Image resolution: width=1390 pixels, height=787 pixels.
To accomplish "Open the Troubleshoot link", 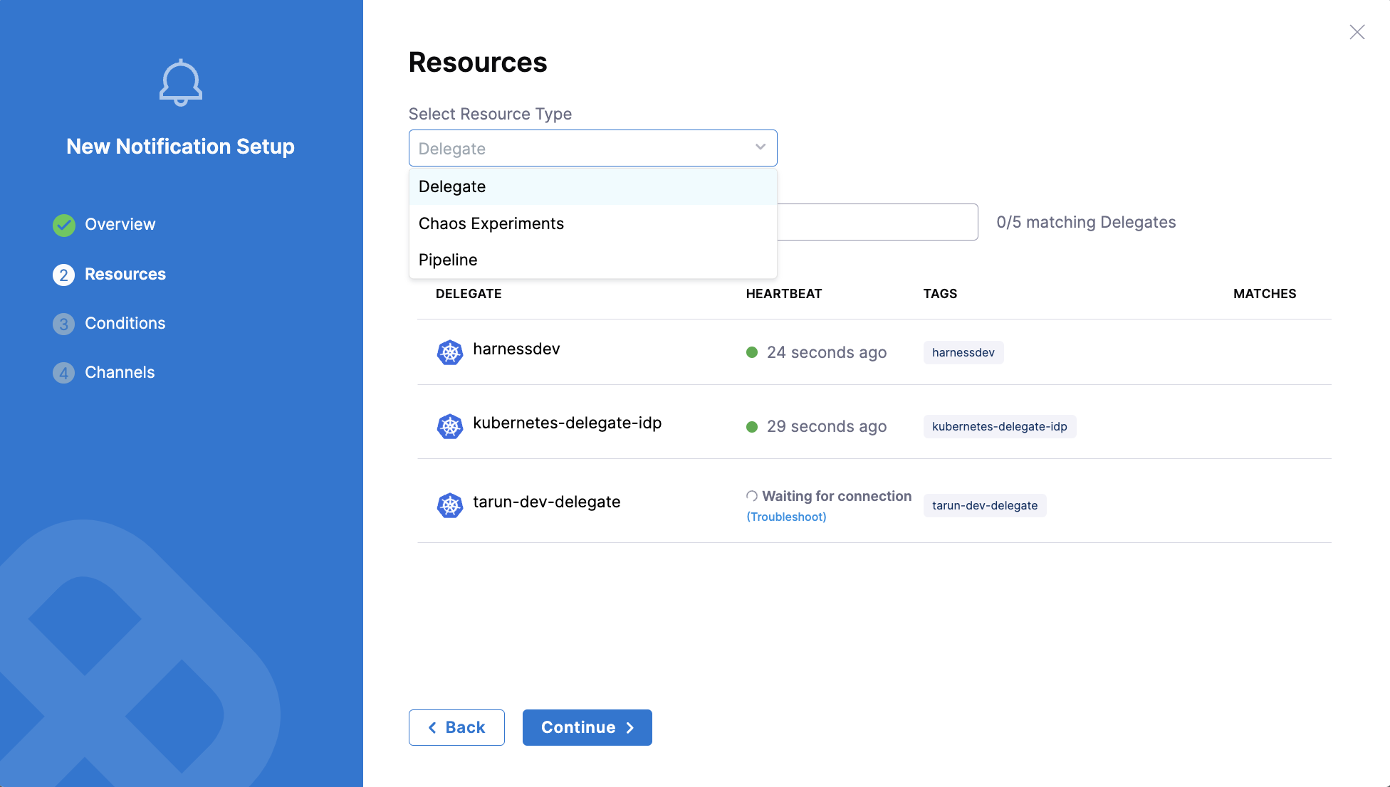I will (786, 517).
